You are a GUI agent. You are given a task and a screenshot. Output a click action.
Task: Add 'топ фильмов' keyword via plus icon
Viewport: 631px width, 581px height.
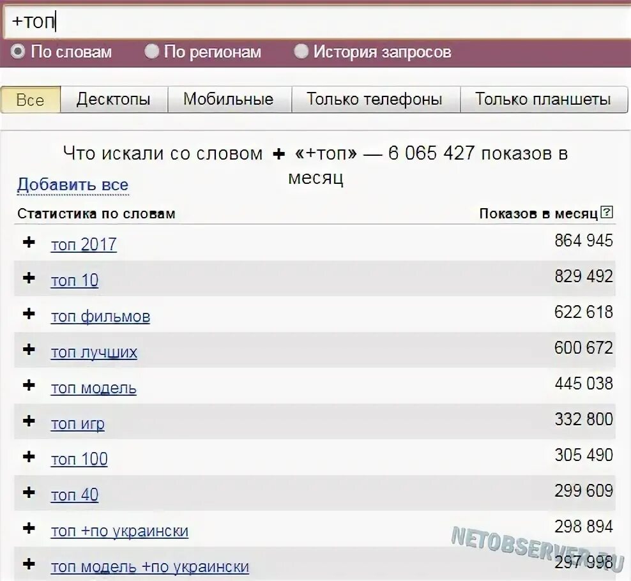(x=29, y=313)
